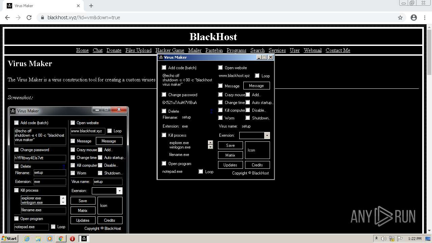The height and width of the screenshot is (243, 432).
Task: Toggle Loop checkbox next to www.blackhost.xyz
Action: (x=257, y=76)
